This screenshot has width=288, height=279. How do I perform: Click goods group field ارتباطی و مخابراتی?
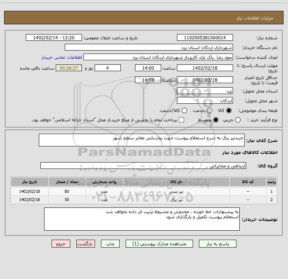click(x=143, y=166)
